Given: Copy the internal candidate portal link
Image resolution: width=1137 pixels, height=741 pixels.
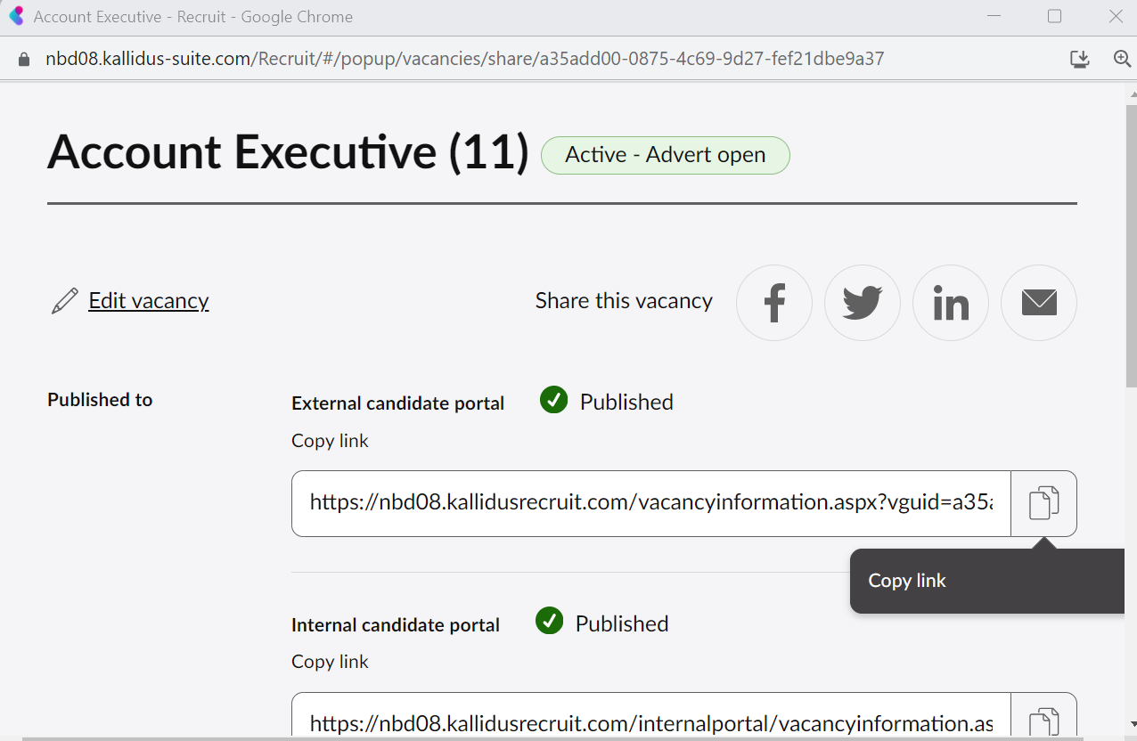Looking at the screenshot, I should click(1043, 721).
